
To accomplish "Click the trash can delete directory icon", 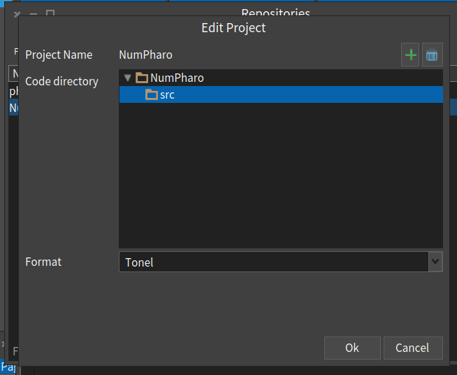I will pyautogui.click(x=433, y=55).
